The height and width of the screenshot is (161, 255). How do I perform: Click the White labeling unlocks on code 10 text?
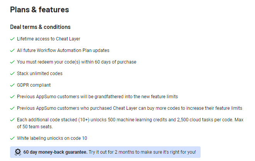[x=52, y=138]
